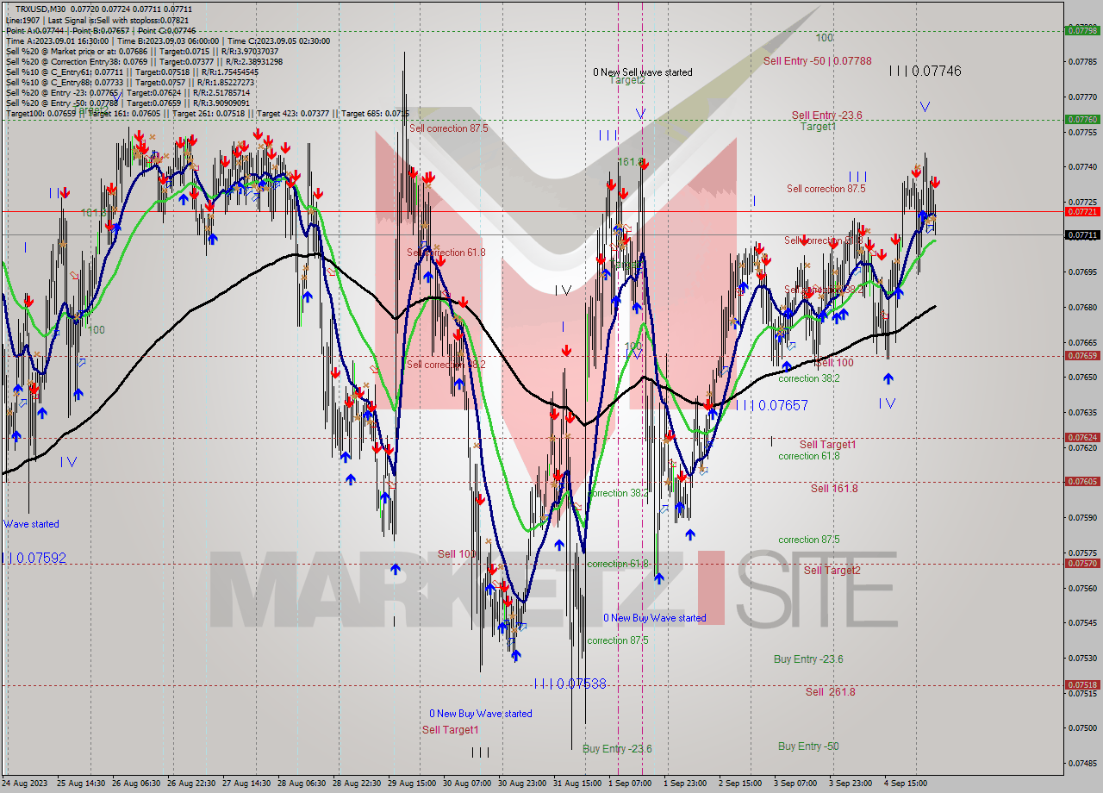Click the '2 Sep 15:00' time label
1103x793 pixels.
click(x=740, y=784)
